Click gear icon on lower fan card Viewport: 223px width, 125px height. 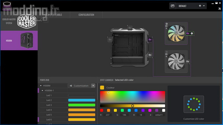click(166, 52)
